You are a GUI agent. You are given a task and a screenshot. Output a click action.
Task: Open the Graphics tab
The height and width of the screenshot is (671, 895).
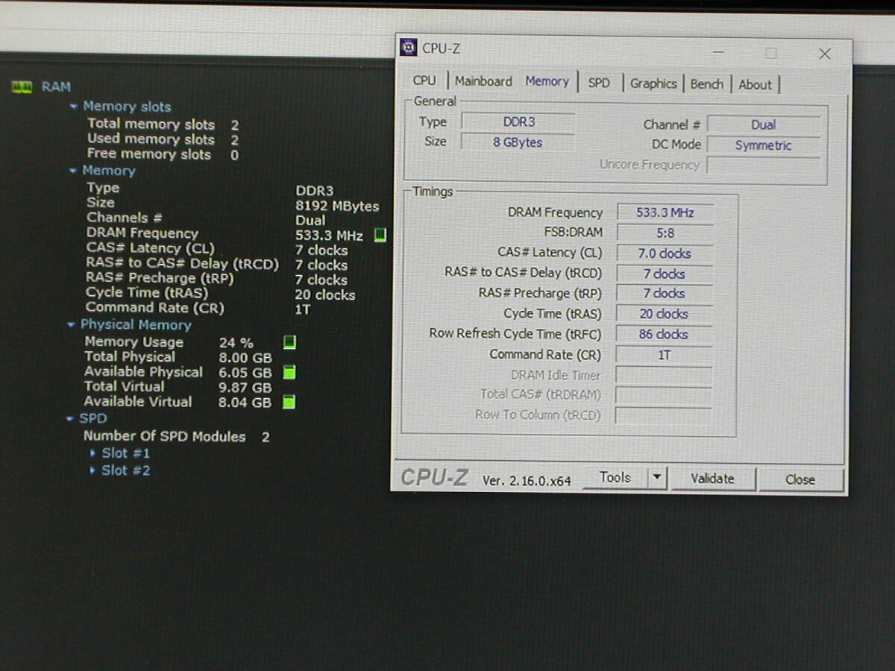click(653, 84)
